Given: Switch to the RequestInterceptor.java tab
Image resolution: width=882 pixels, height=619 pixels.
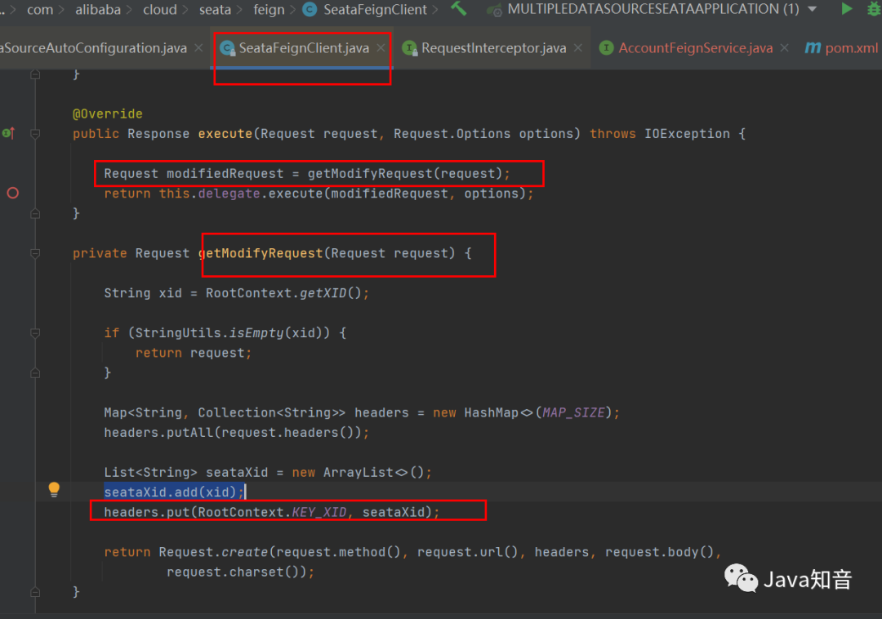Looking at the screenshot, I should click(x=493, y=48).
